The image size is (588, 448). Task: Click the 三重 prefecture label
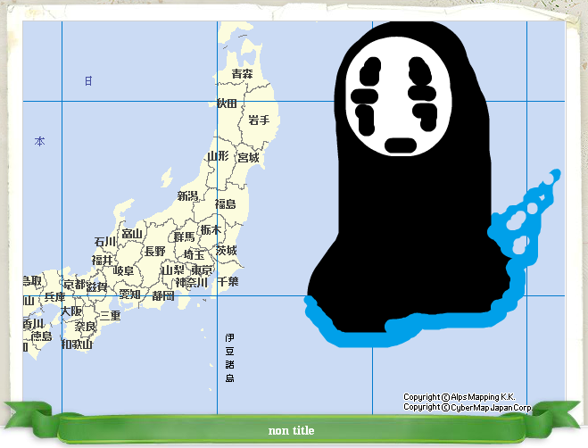[111, 316]
